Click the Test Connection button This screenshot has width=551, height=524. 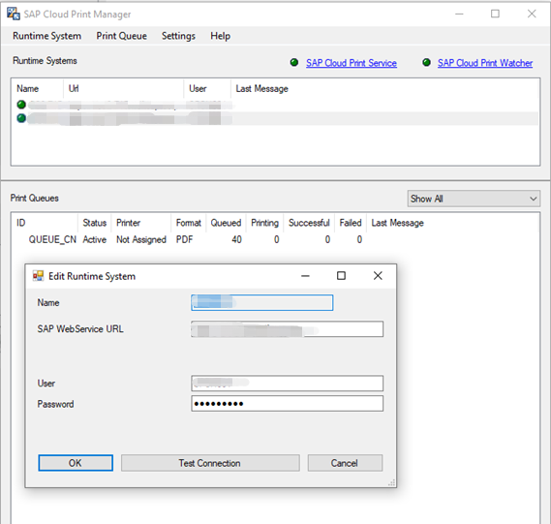point(210,463)
